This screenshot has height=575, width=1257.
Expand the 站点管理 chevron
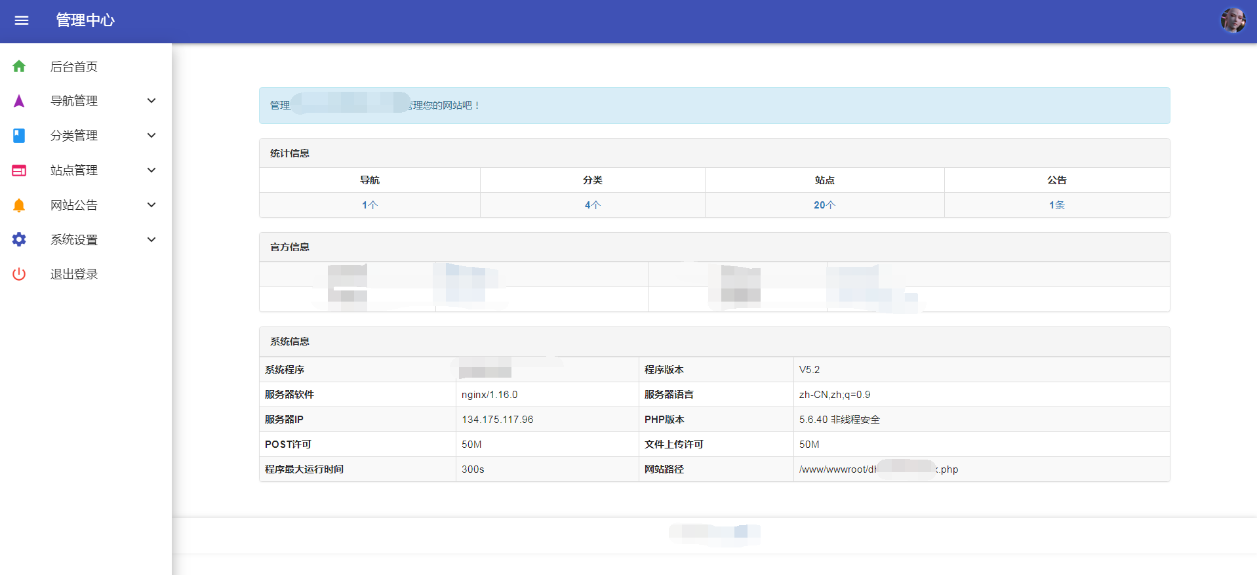(151, 170)
